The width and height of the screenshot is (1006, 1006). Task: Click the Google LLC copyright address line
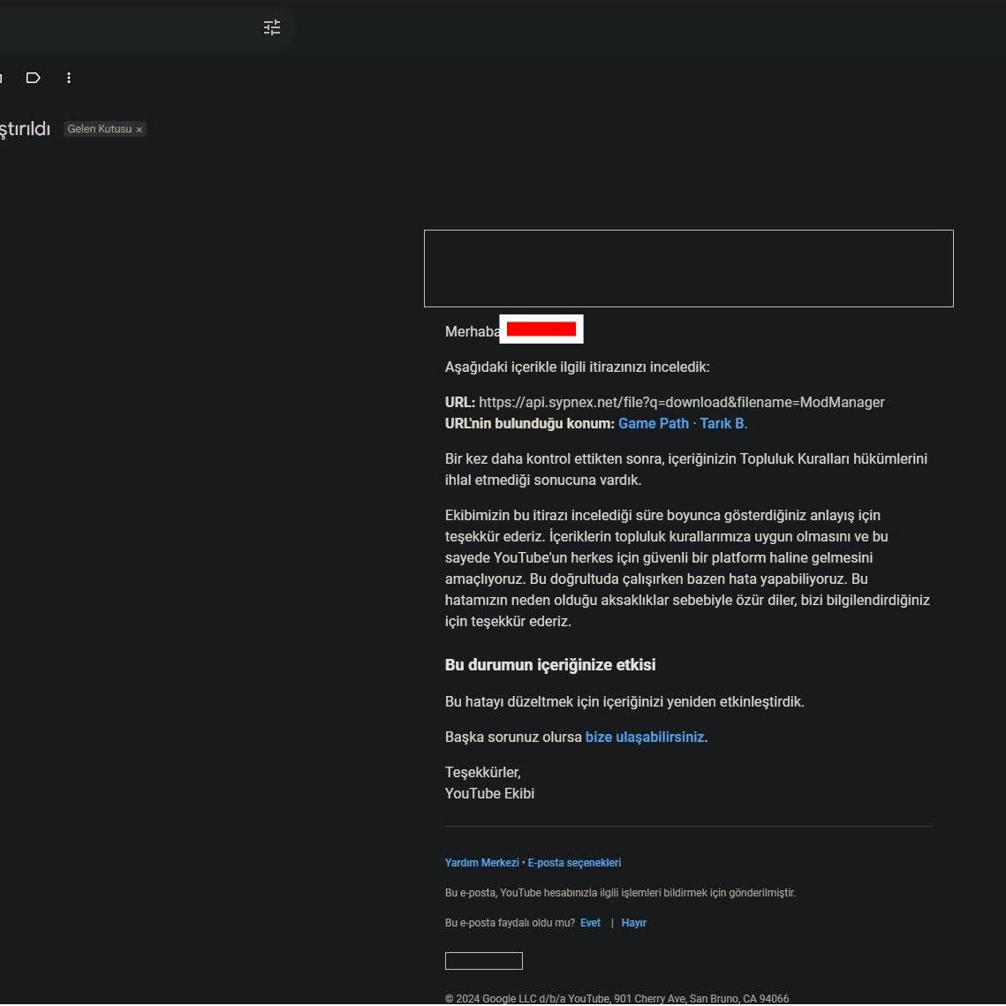click(x=616, y=999)
